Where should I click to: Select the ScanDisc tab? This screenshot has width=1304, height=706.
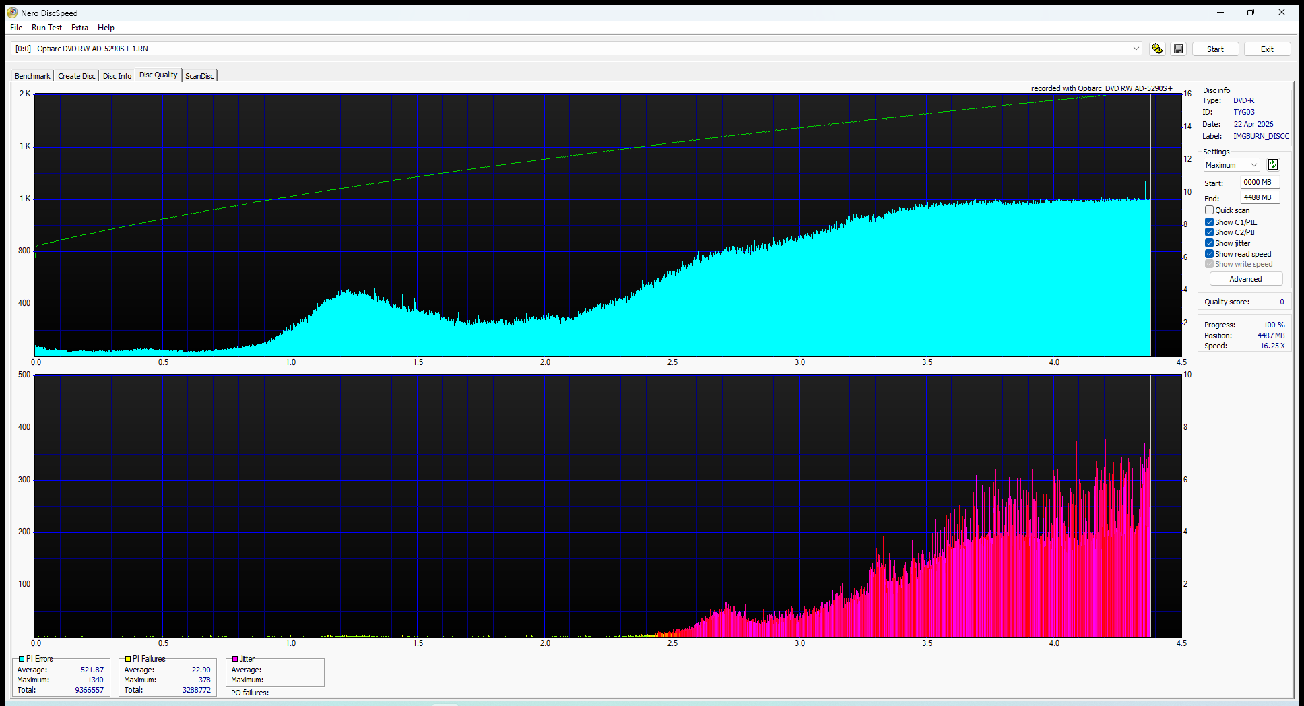[199, 76]
